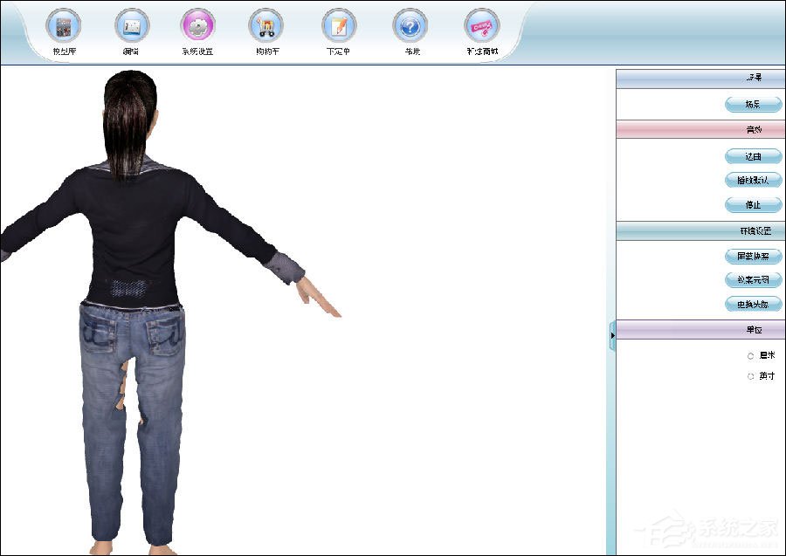The image size is (786, 556).
Task: Click the 下定单 place order icon
Action: (339, 26)
